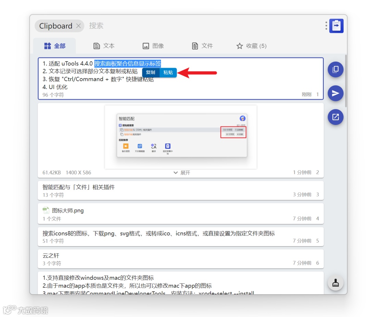
Task: Switch to the 全部 tab
Action: [54, 46]
